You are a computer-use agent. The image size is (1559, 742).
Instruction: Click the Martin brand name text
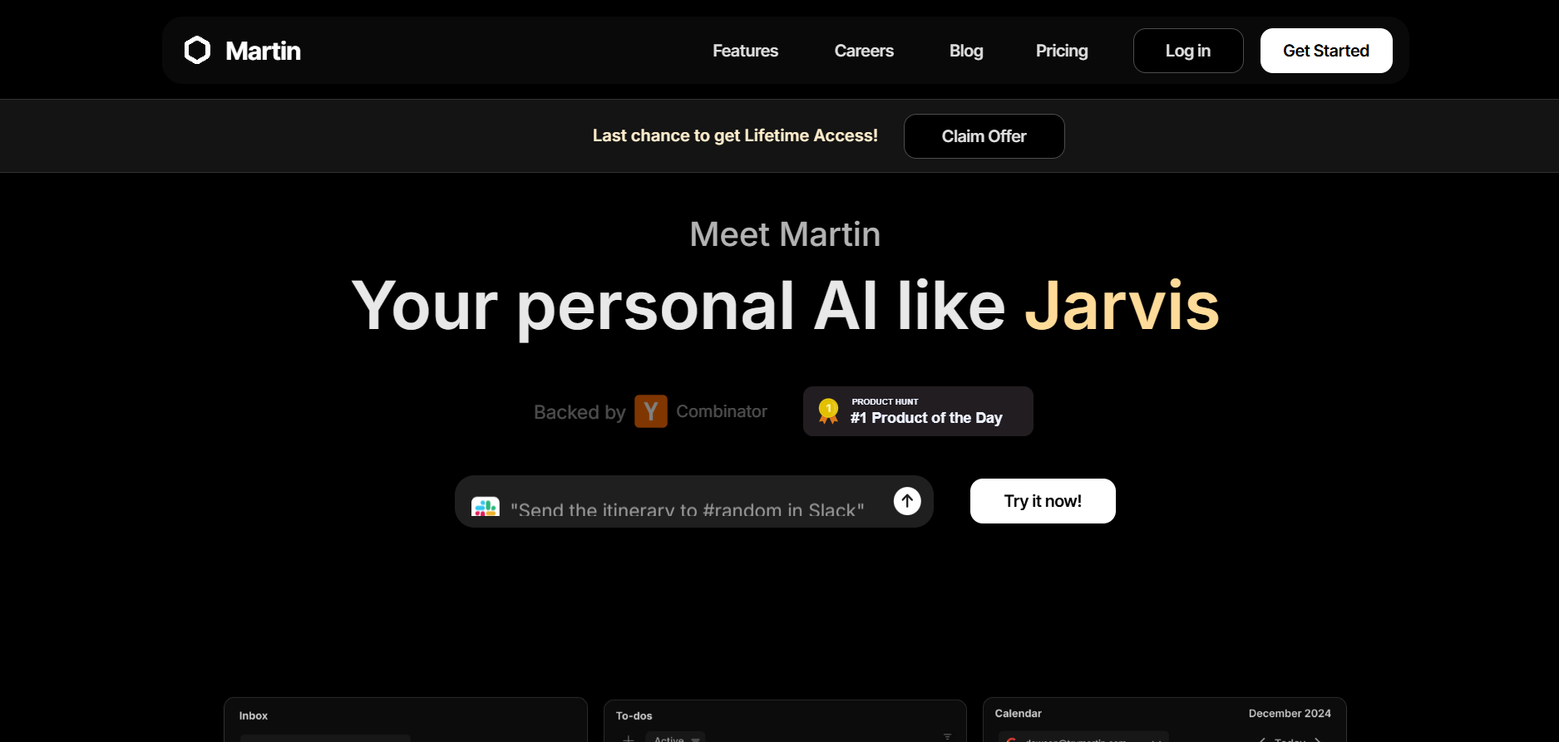[263, 51]
